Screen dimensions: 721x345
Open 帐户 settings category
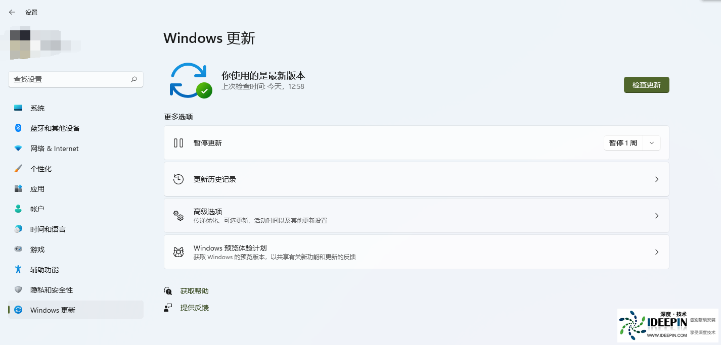(76, 209)
